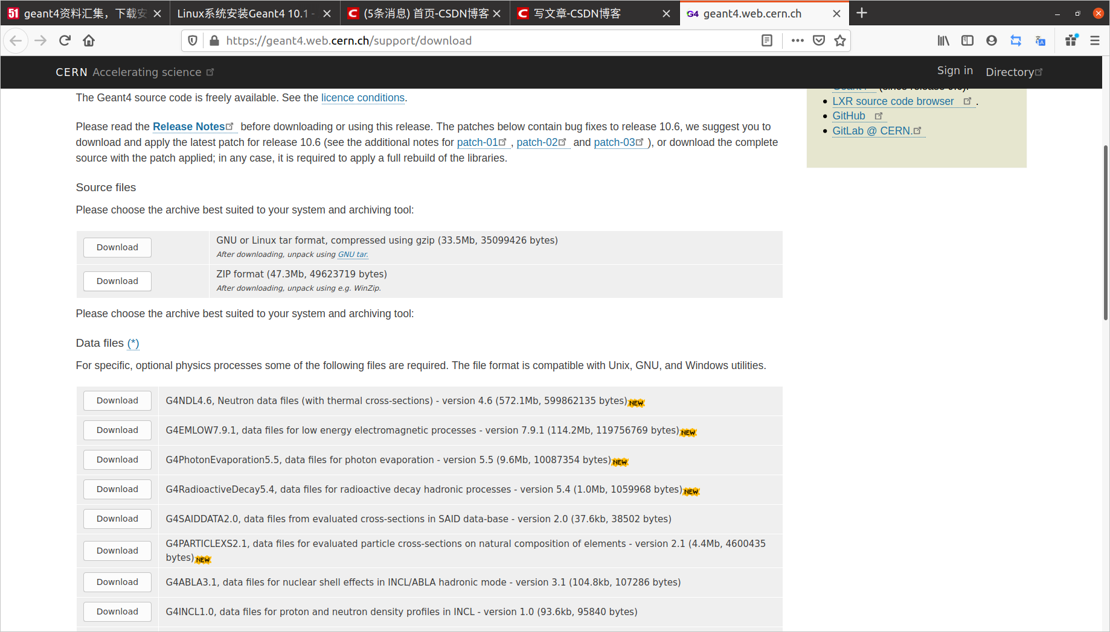Click Sign in

pos(955,71)
